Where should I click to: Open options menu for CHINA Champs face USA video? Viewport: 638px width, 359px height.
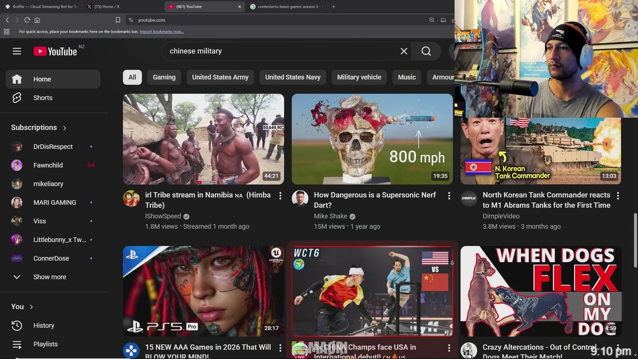click(x=449, y=348)
